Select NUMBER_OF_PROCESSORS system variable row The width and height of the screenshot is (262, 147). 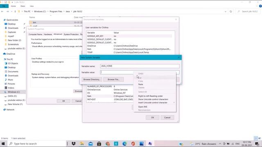coord(110,87)
